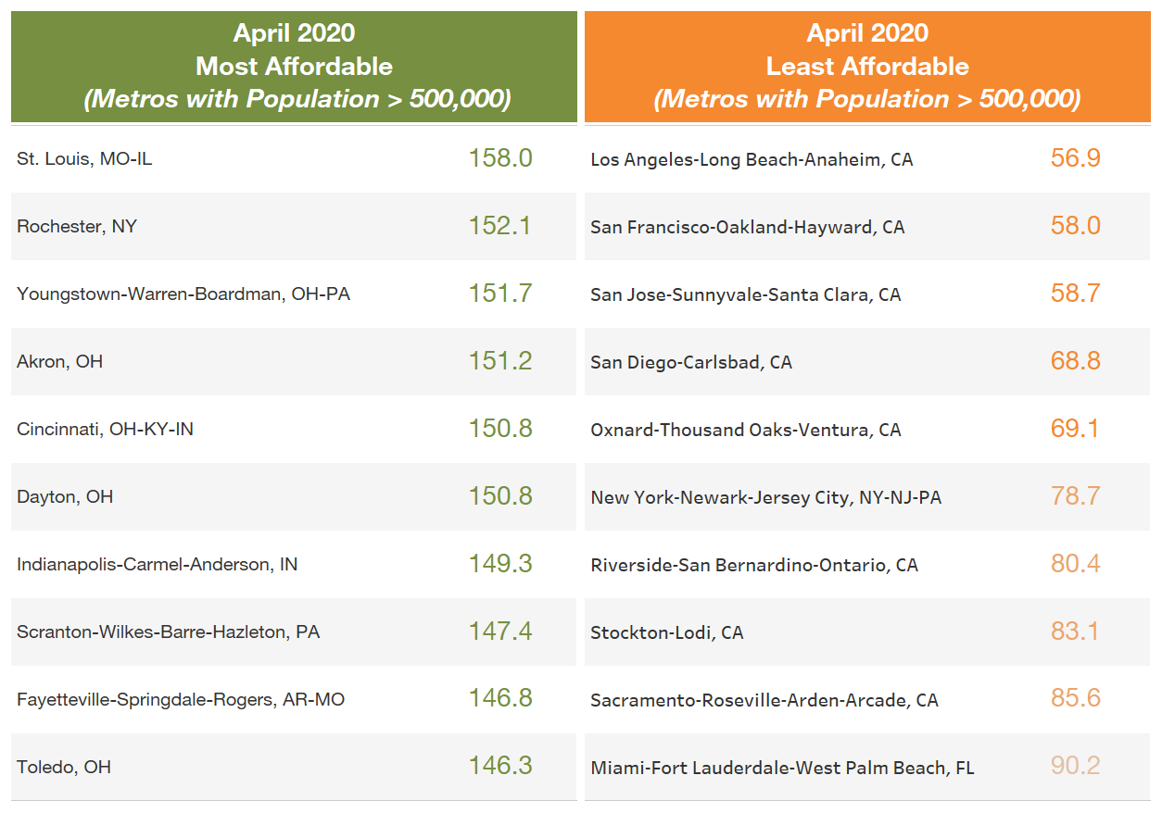1162x813 pixels.
Task: Select the San Francisco-Oakland-Hayward value 58.0
Action: (1075, 227)
